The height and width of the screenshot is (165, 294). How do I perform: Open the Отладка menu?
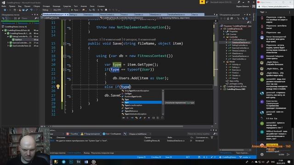[46, 6]
